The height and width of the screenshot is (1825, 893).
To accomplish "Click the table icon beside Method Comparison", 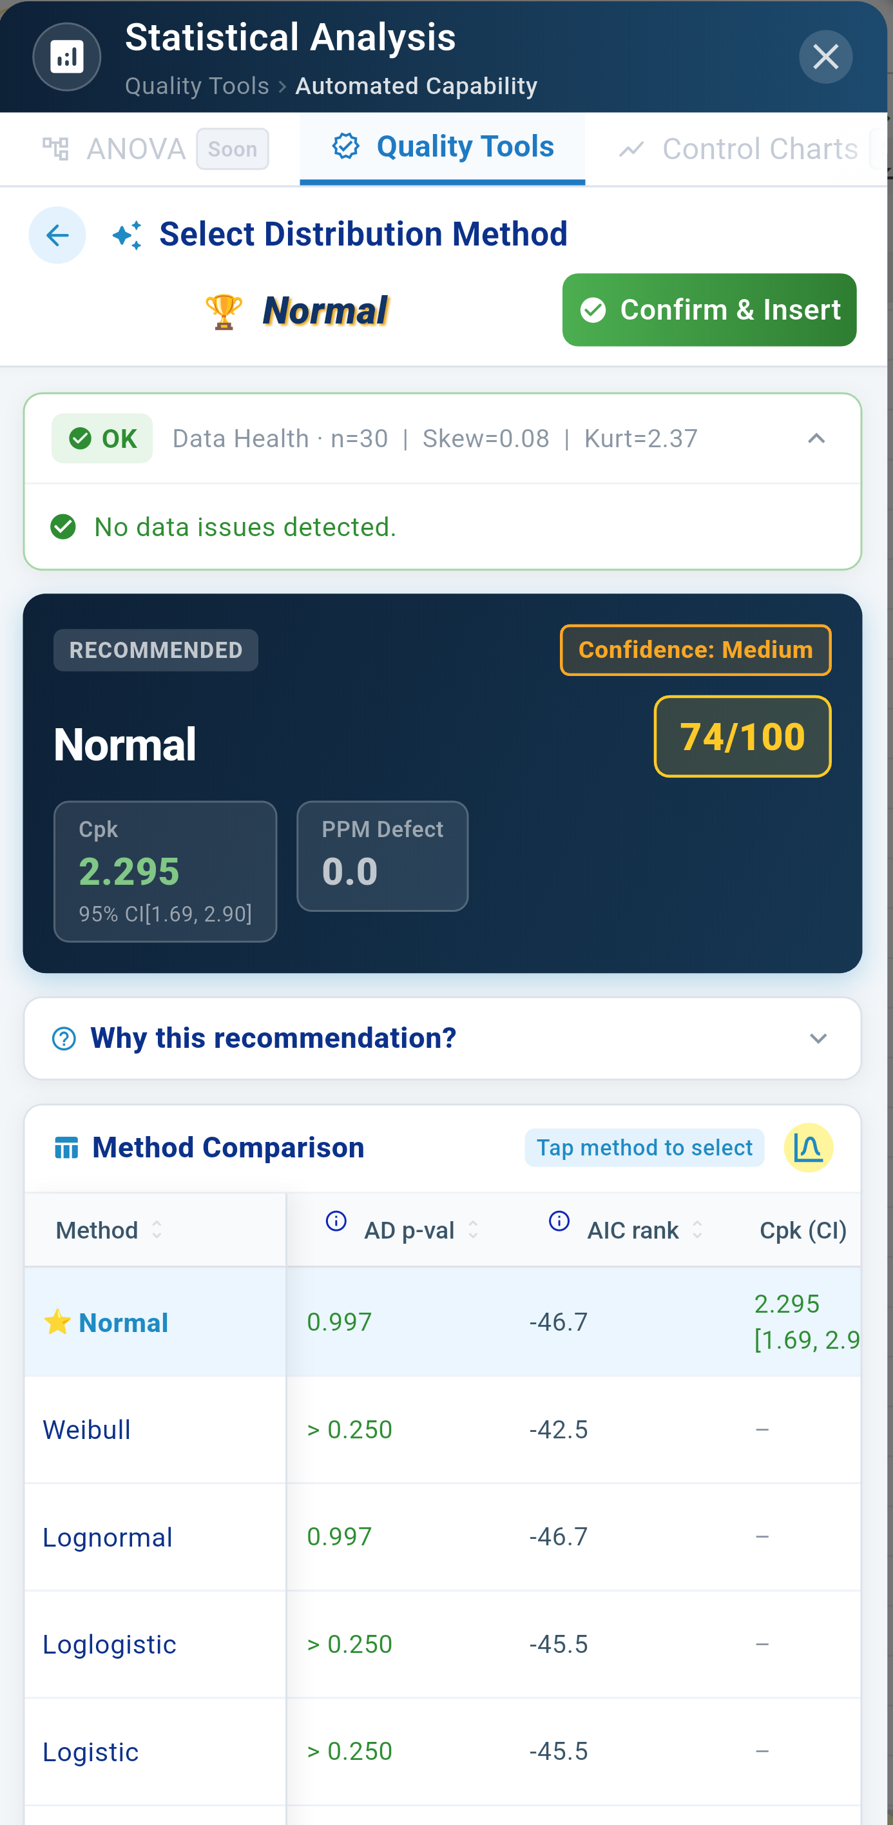I will pos(66,1146).
